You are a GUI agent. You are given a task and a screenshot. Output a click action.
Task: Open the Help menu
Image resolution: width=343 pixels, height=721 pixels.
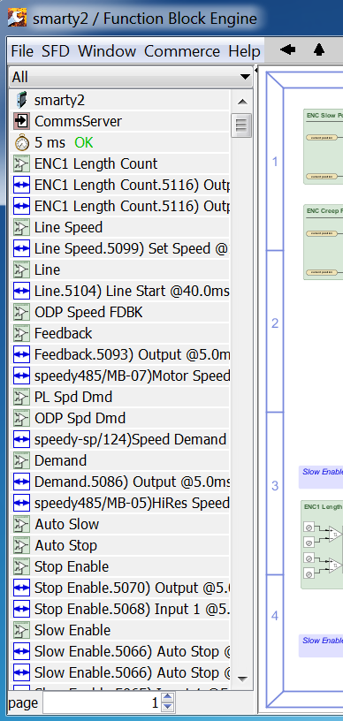[x=244, y=51]
